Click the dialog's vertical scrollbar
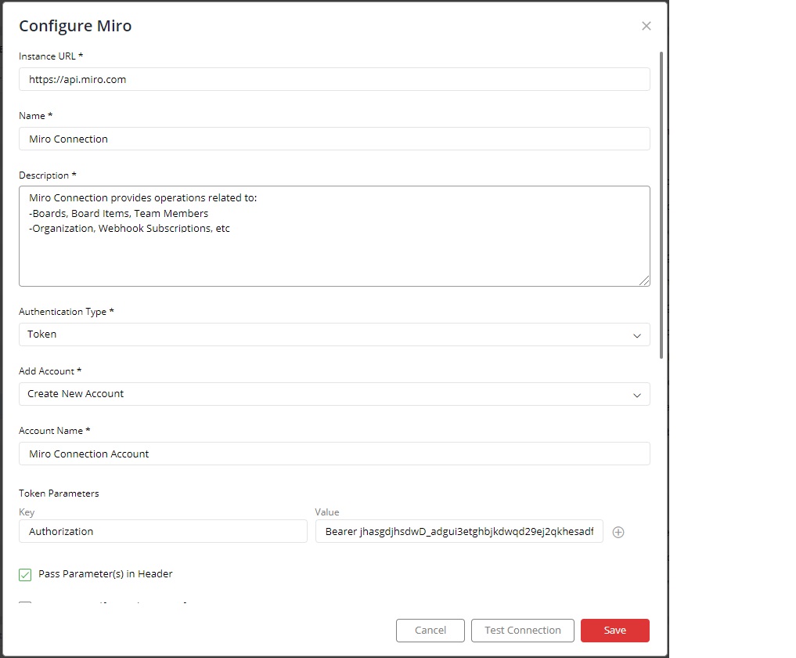The height and width of the screenshot is (658, 796). pyautogui.click(x=661, y=204)
